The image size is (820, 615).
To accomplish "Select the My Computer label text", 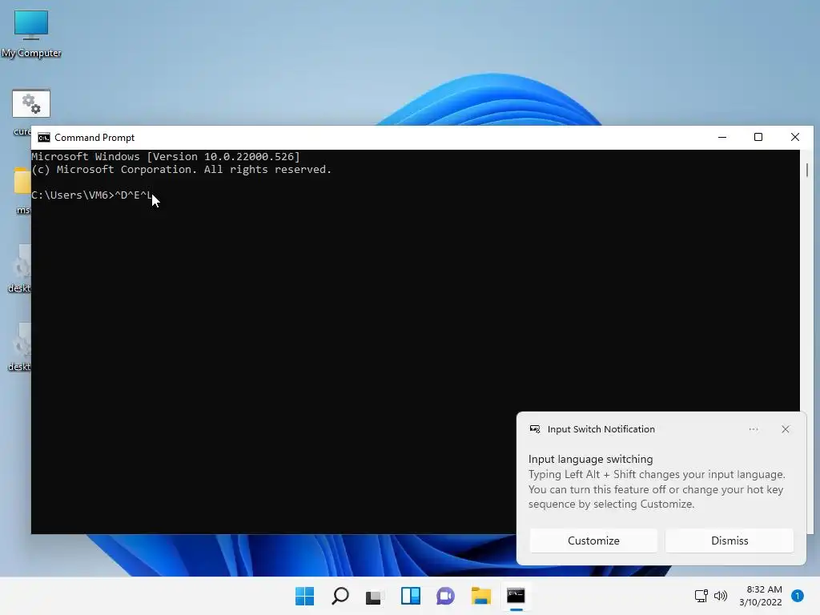I will click(x=31, y=53).
